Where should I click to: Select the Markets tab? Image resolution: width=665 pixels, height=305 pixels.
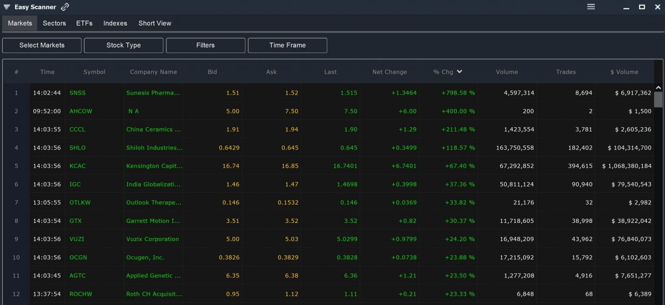[x=20, y=23]
